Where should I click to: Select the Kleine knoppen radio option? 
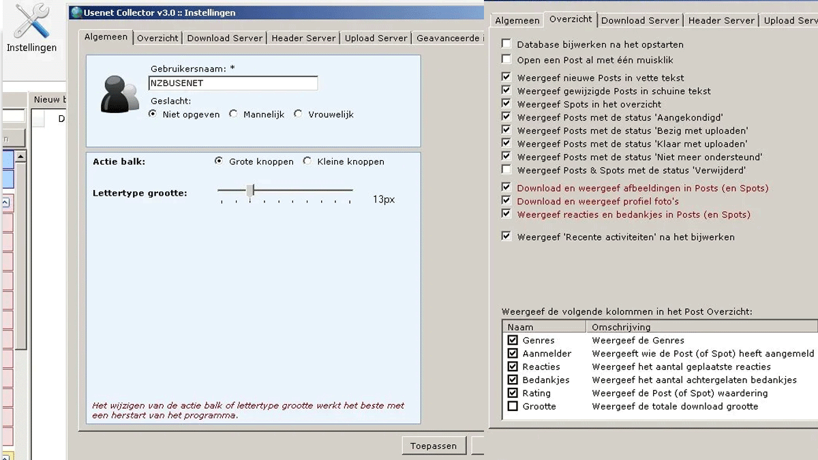307,162
